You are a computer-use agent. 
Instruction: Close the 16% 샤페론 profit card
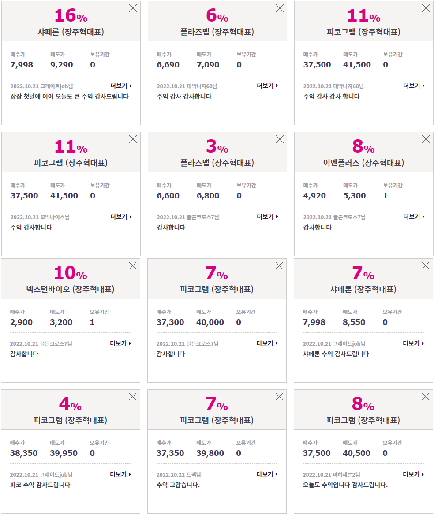[x=133, y=8]
